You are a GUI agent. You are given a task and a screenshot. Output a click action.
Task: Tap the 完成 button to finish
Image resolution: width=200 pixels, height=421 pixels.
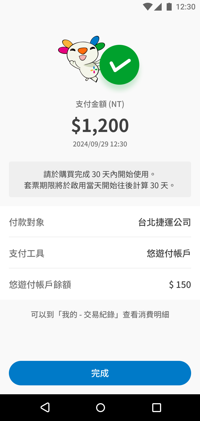pyautogui.click(x=100, y=373)
